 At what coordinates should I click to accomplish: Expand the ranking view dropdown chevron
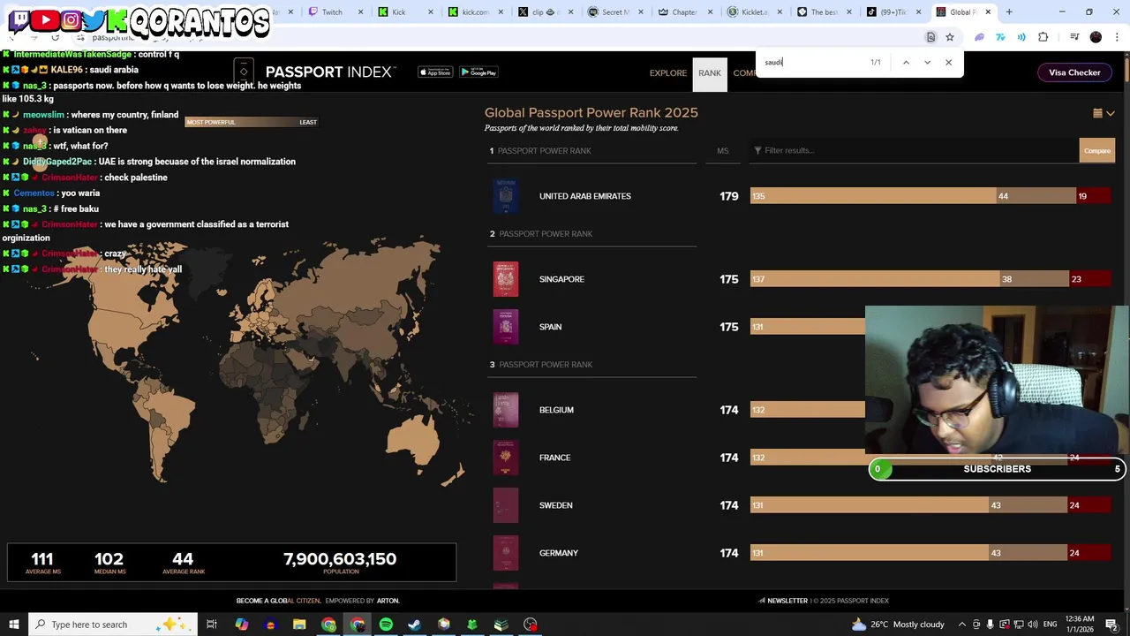(1111, 113)
